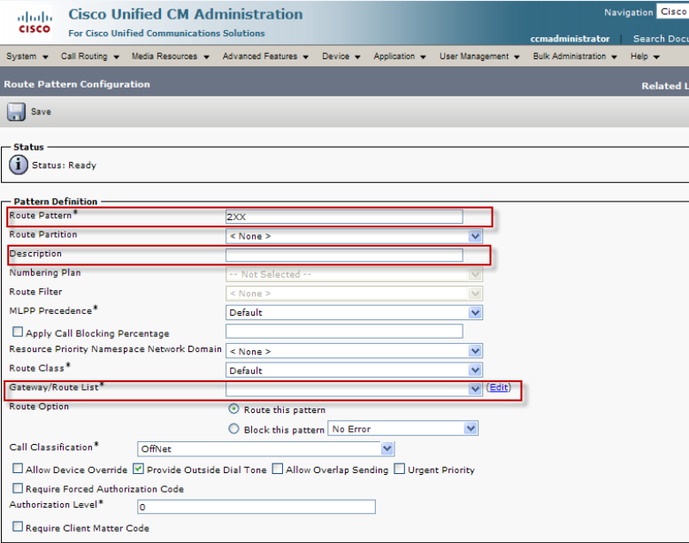Select Block this pattern radio button
Image resolution: width=689 pixels, height=543 pixels.
click(x=233, y=429)
